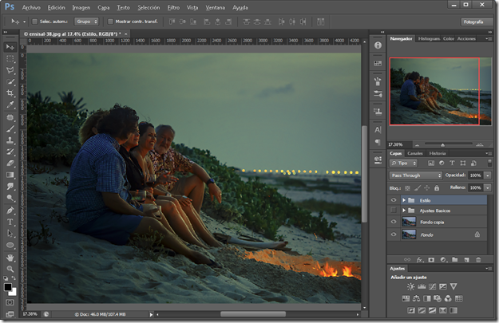Open the status bar info arrow
Screen dimensions: 499x323
click(x=151, y=314)
